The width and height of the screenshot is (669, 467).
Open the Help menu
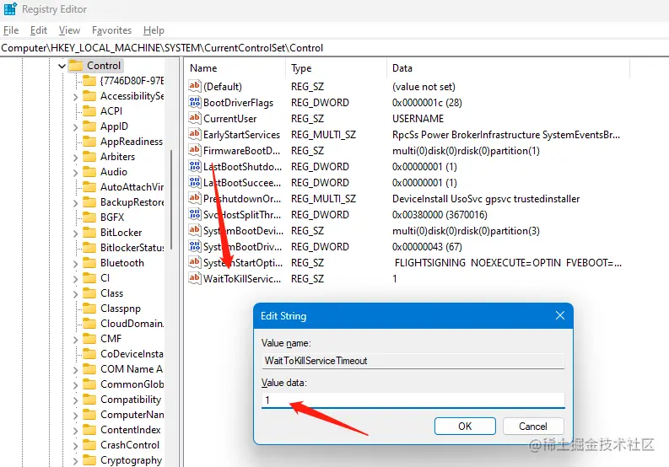click(154, 30)
